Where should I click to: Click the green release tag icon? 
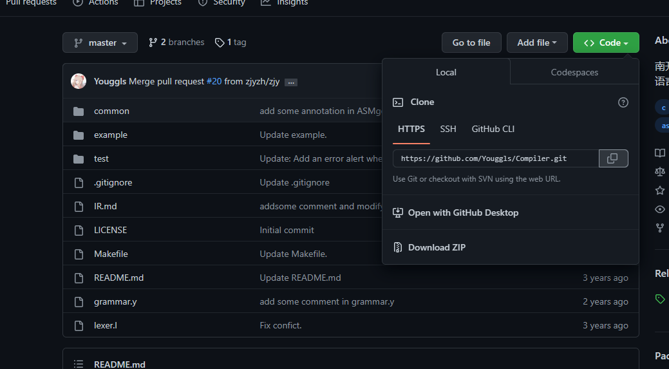click(x=660, y=299)
